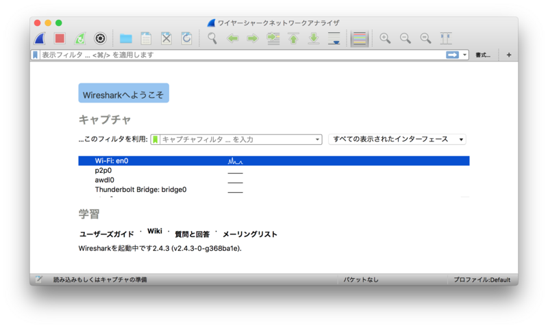Reload the capture file icon
Image resolution: width=548 pixels, height=328 pixels.
(186, 38)
